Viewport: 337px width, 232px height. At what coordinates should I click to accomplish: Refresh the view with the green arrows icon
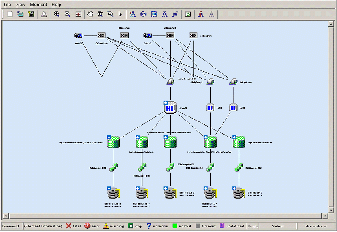[x=188, y=14]
